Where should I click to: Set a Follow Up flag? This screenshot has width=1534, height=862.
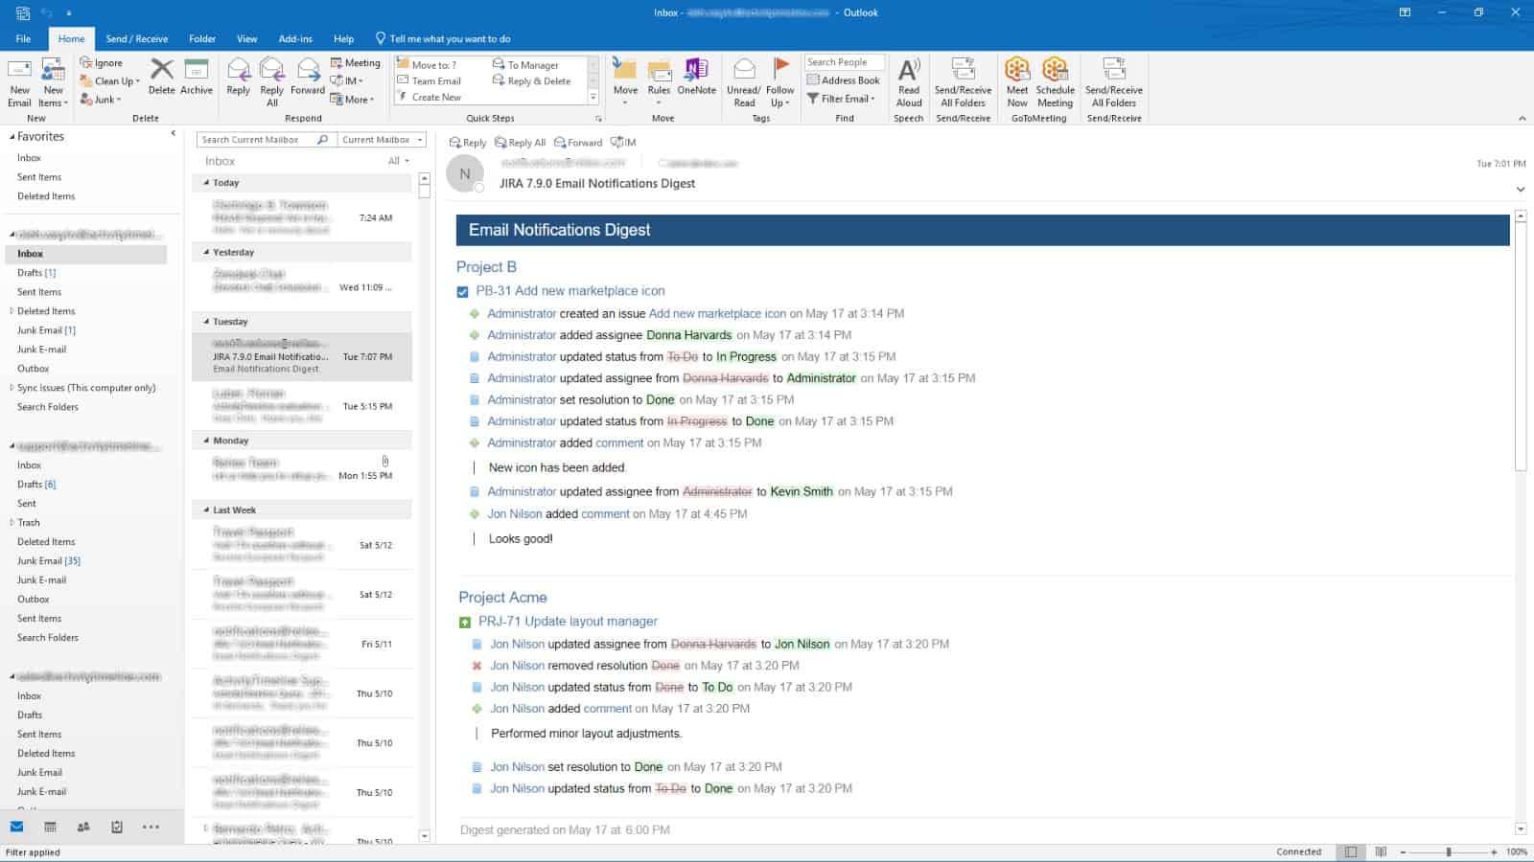(x=779, y=81)
